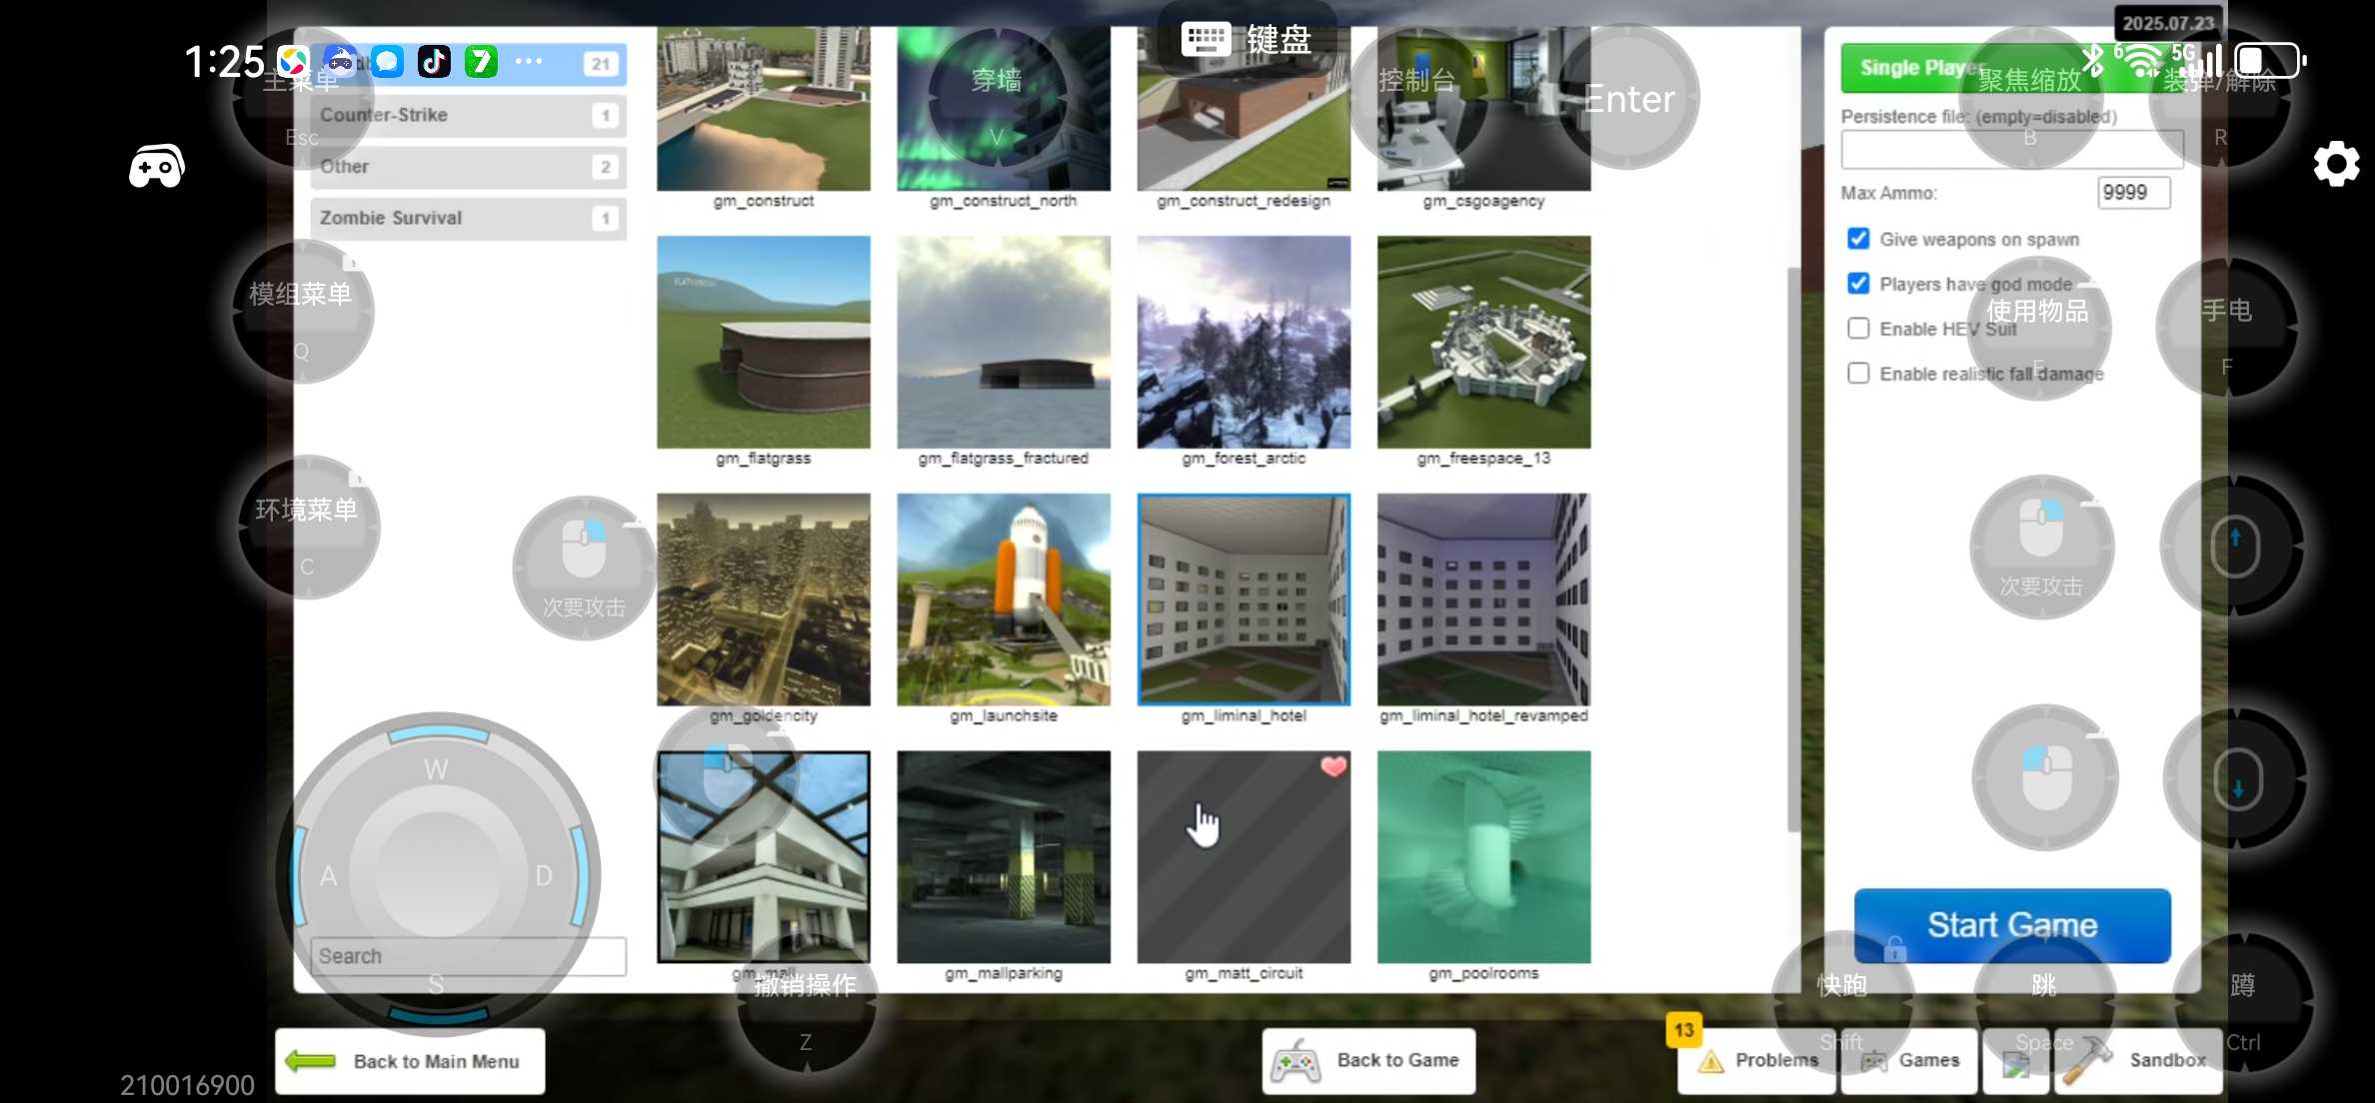Image resolution: width=2375 pixels, height=1103 pixels.
Task: Select the gm_forest_arctic map thumbnail
Action: (1243, 342)
